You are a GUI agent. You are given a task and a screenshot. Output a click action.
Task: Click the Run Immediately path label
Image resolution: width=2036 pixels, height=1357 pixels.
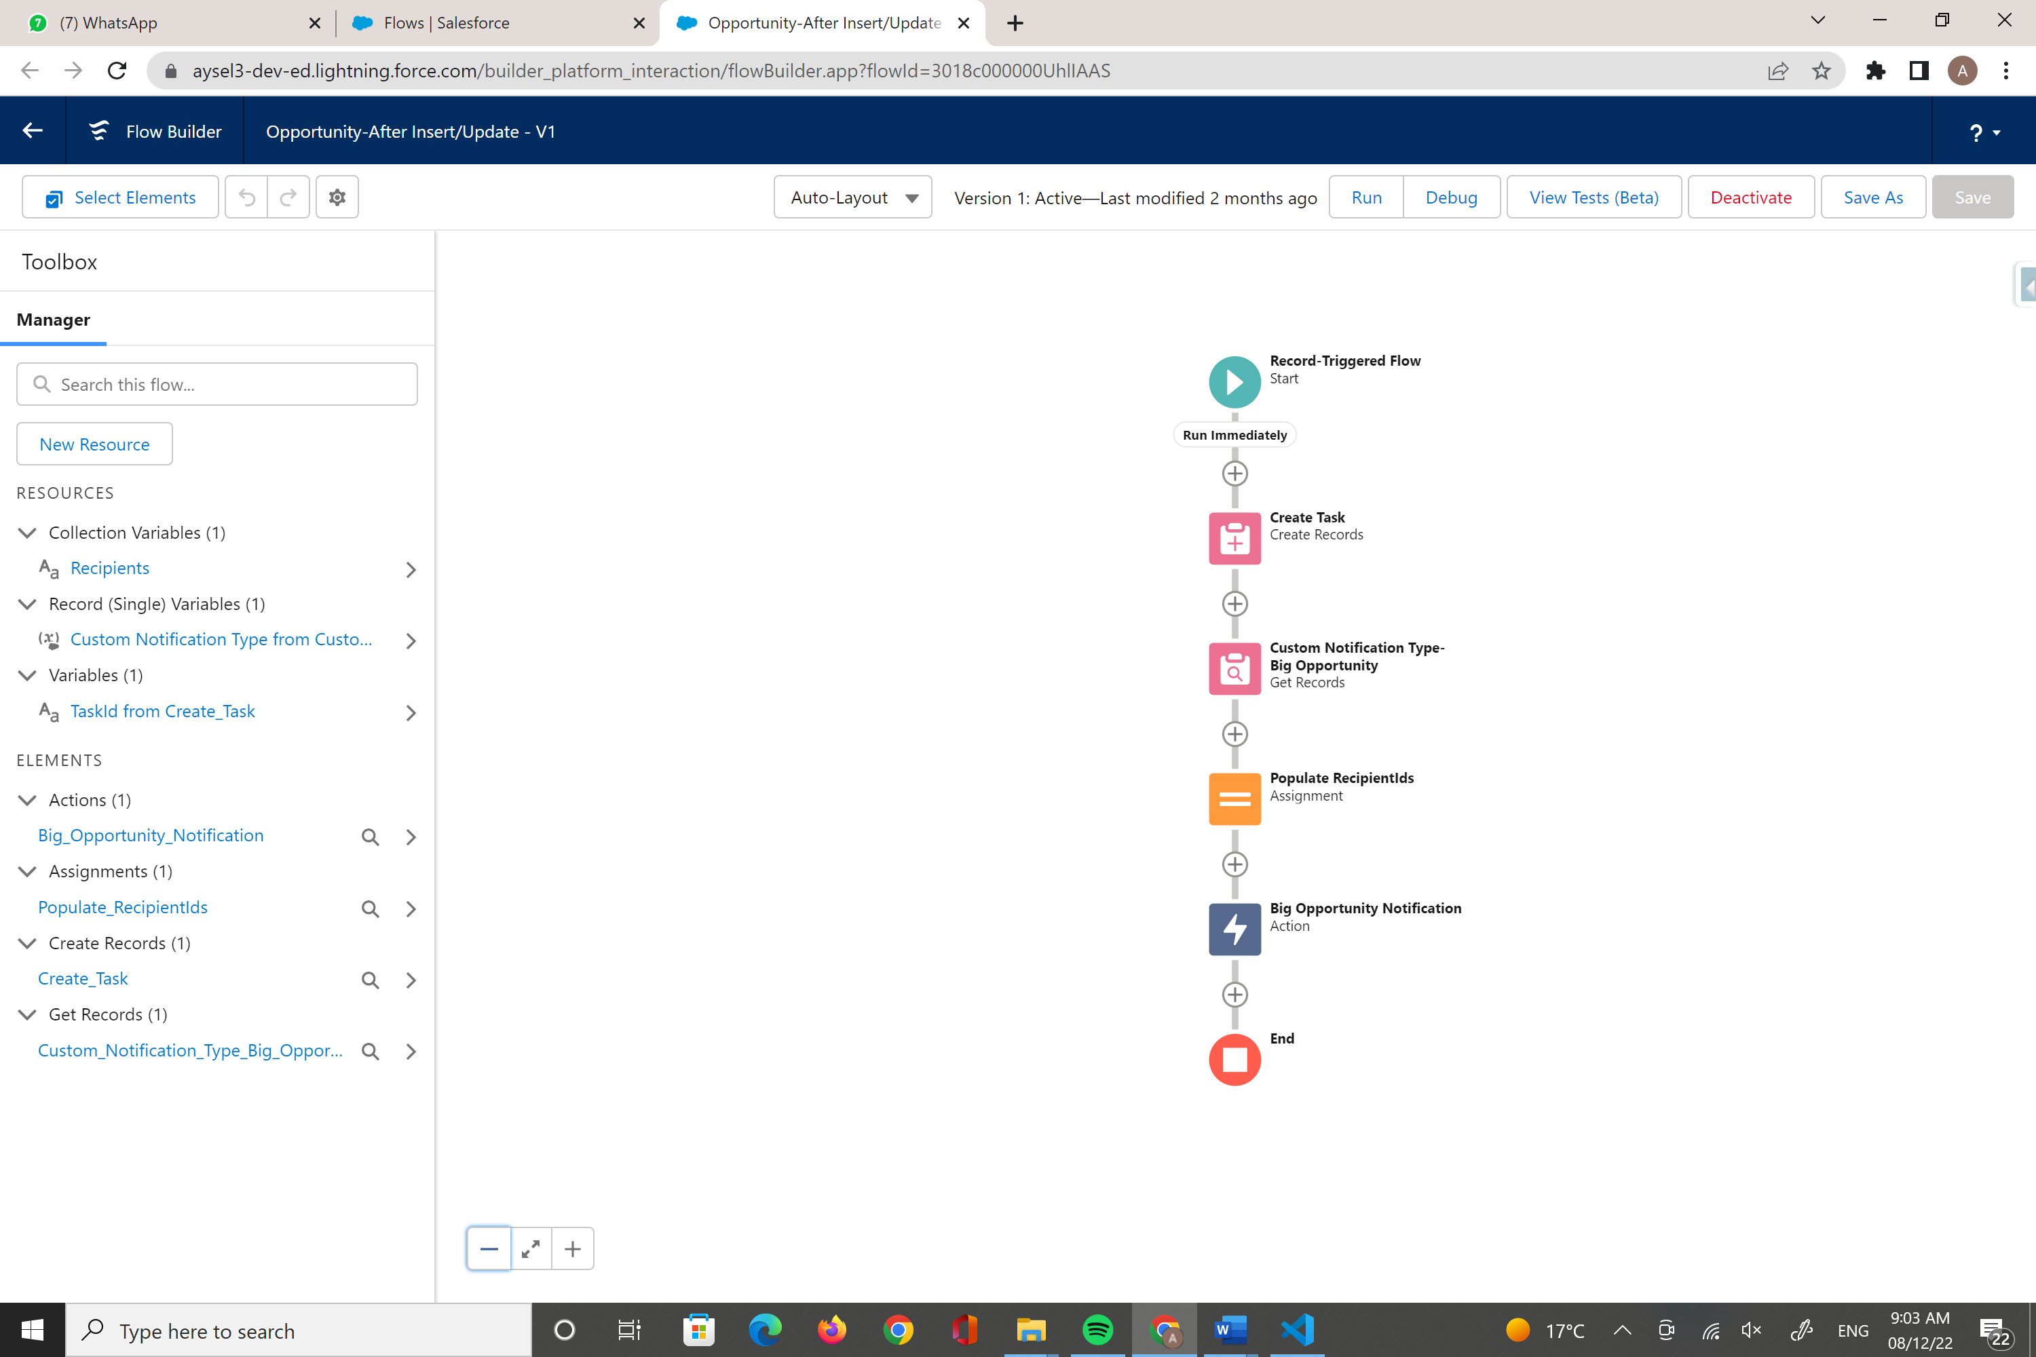click(x=1234, y=434)
